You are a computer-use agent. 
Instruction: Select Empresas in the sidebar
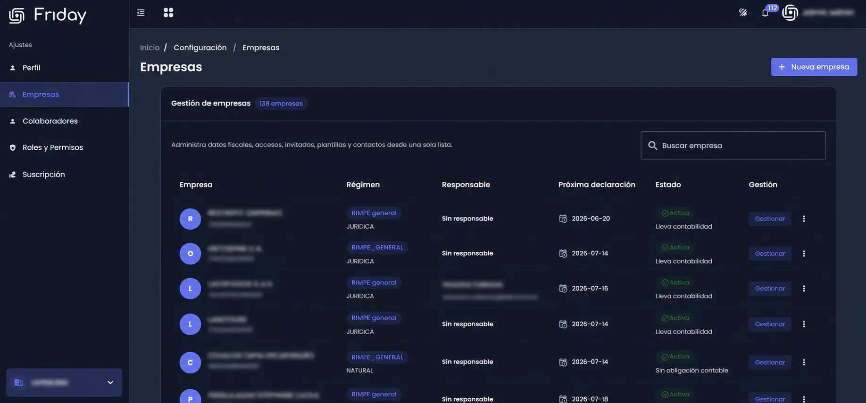(x=65, y=95)
